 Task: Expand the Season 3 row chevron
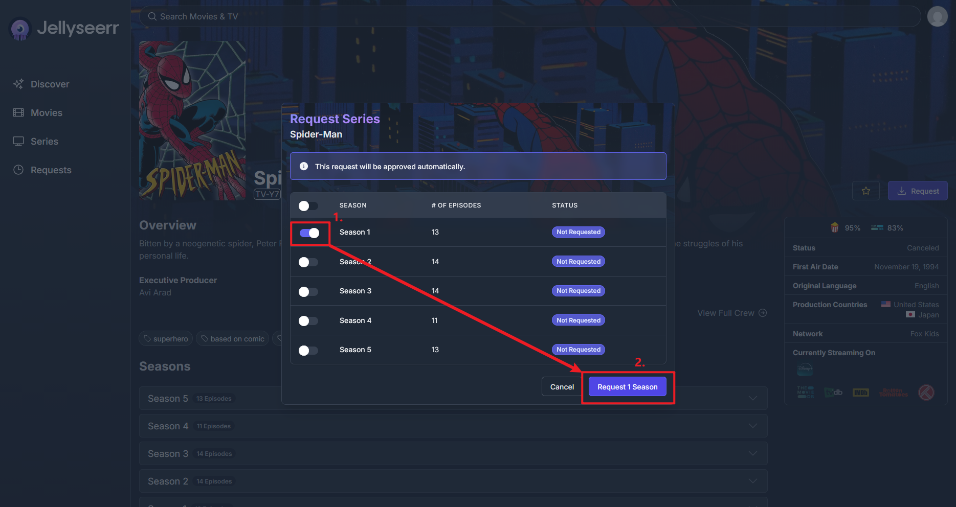click(752, 454)
